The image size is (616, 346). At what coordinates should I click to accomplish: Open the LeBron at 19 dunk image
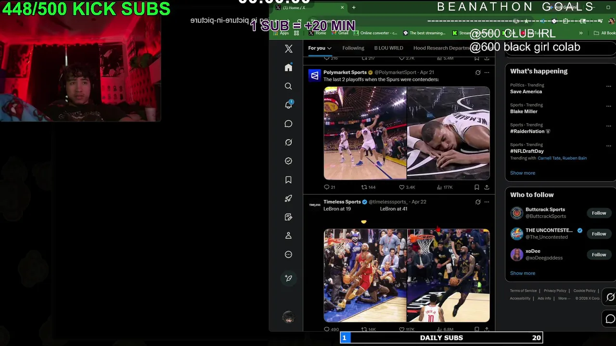pyautogui.click(x=365, y=275)
